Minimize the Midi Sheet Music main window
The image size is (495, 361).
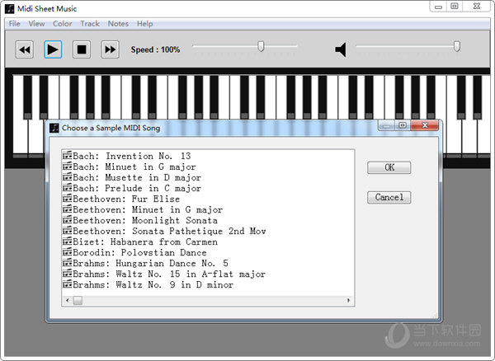[438, 6]
